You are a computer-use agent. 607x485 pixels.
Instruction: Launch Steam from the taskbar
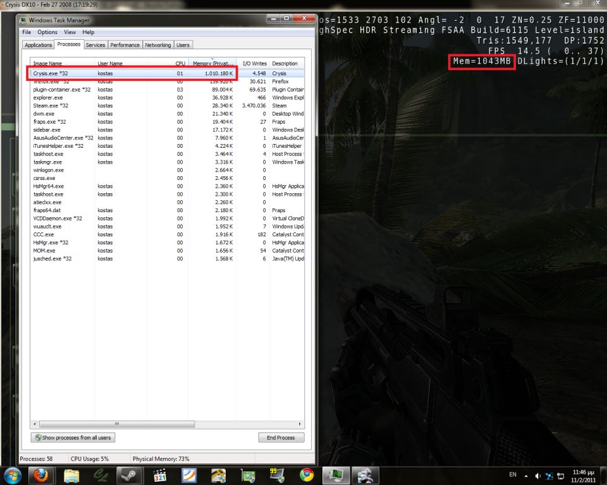tap(128, 476)
